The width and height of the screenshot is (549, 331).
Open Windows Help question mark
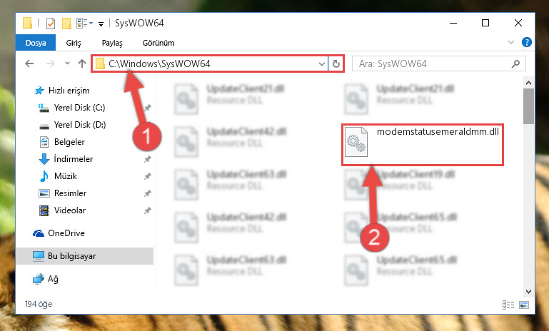[526, 42]
